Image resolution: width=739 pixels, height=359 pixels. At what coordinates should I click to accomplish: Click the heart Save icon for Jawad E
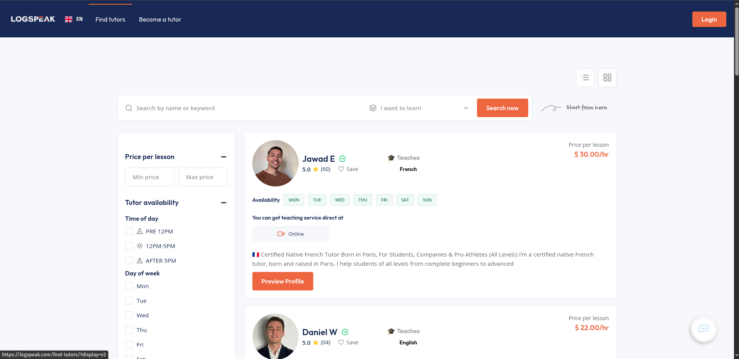pyautogui.click(x=341, y=169)
